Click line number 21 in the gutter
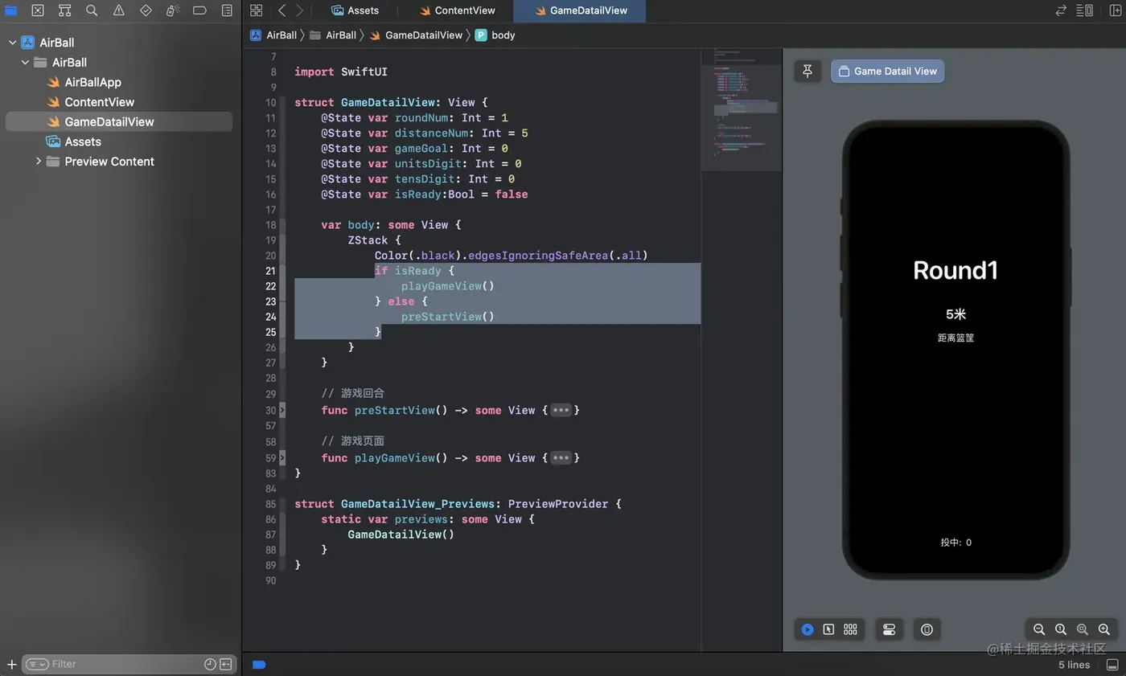 270,271
